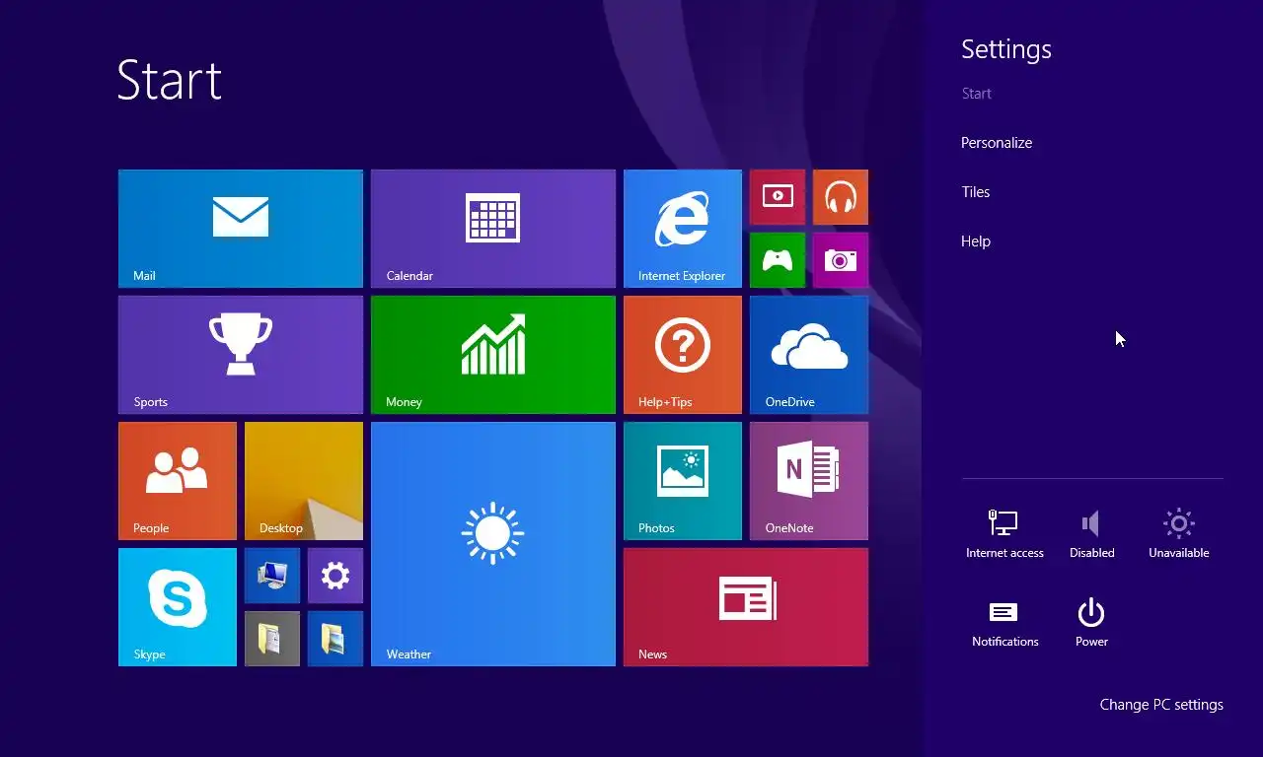Open the Documents folder tile
This screenshot has height=757, width=1263.
272,639
